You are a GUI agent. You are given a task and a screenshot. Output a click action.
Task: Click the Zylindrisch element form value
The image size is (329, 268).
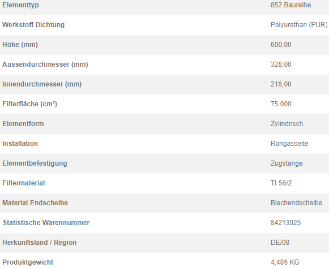(287, 124)
